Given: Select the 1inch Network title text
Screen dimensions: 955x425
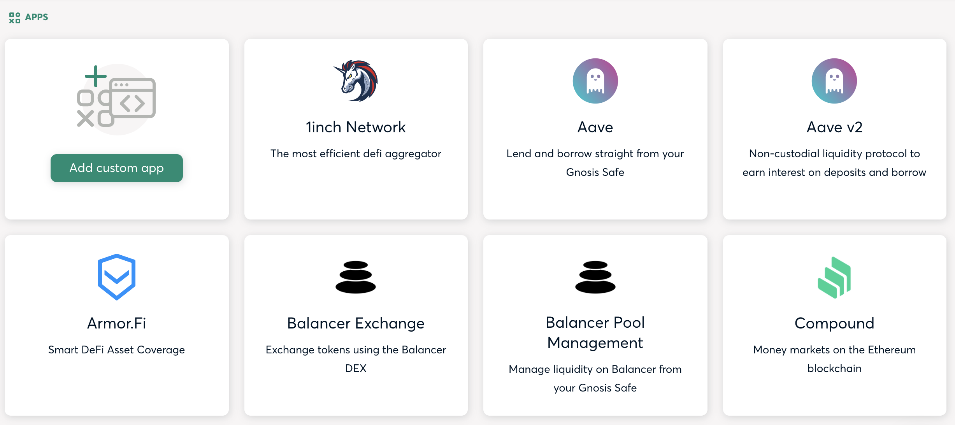Looking at the screenshot, I should pos(355,126).
